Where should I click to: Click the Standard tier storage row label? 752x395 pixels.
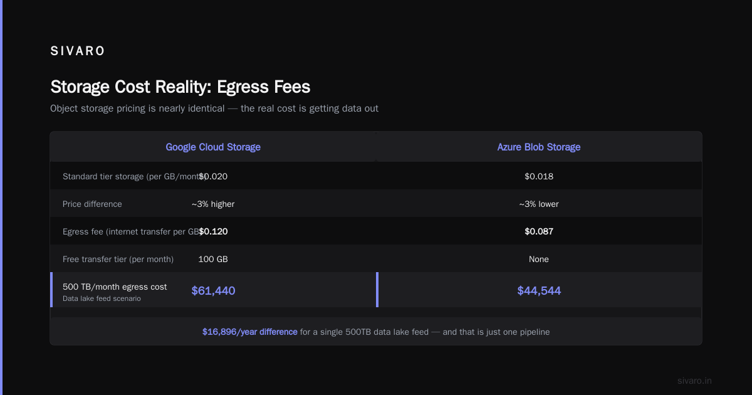135,176
